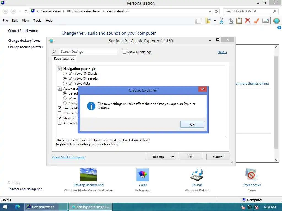Image resolution: width=282 pixels, height=211 pixels.
Task: Click the Cut scissors icon
Action: [221, 21]
